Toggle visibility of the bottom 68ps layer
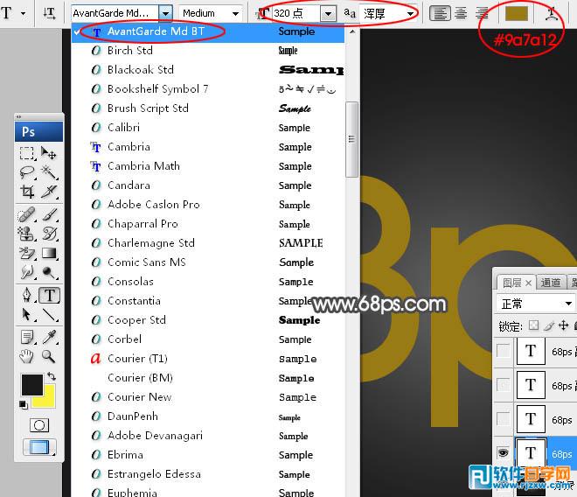 503,452
